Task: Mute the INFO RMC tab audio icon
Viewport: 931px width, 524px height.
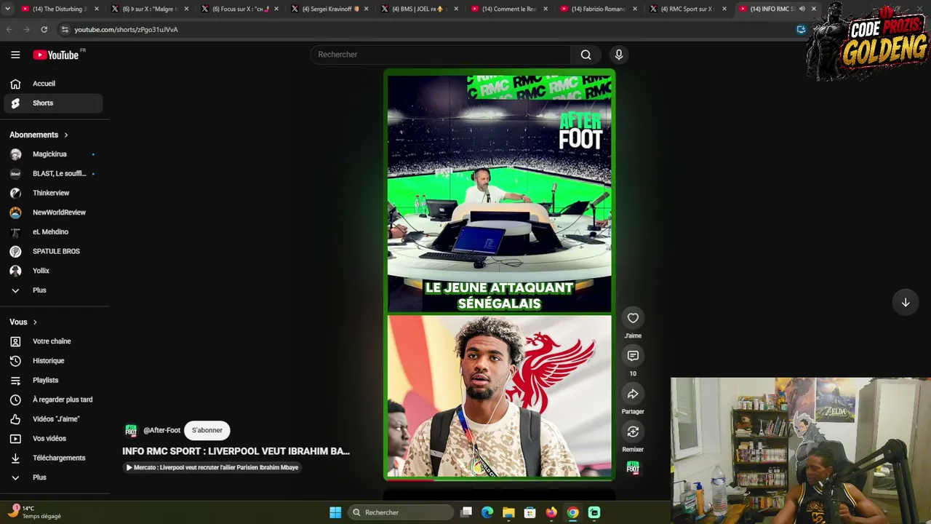Action: coord(802,9)
